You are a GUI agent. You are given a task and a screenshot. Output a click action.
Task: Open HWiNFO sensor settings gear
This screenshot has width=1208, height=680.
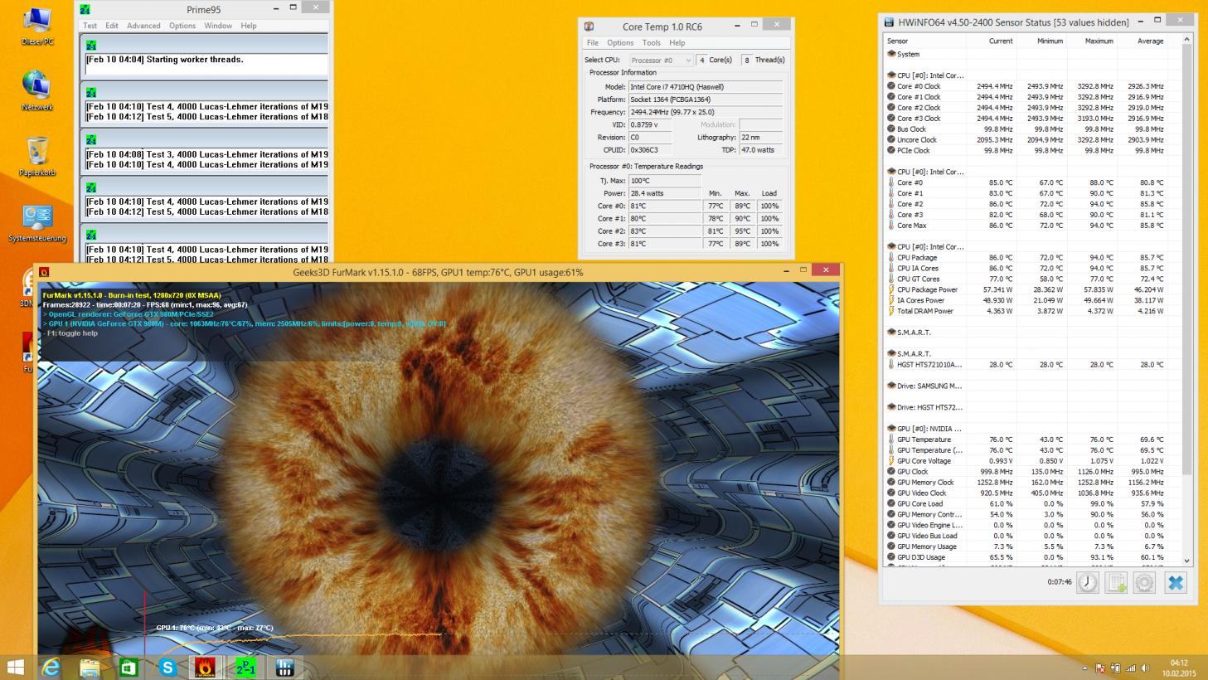point(1144,582)
